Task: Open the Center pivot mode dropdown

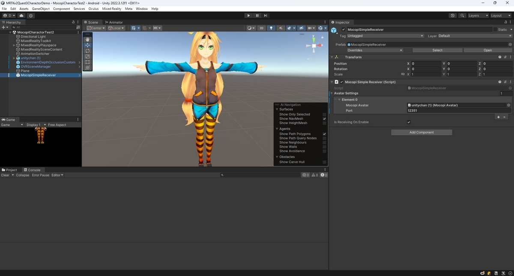Action: [x=96, y=28]
